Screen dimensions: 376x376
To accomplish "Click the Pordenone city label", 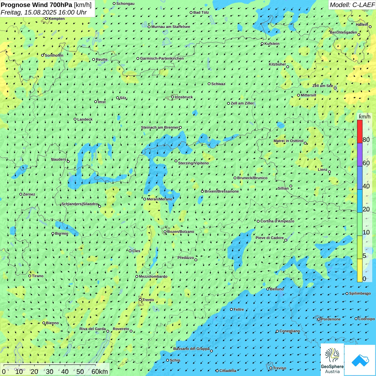I will tap(331, 319).
